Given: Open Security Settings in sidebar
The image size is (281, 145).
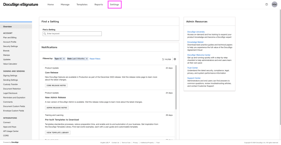Looking at the screenshot, I should click(10, 46).
